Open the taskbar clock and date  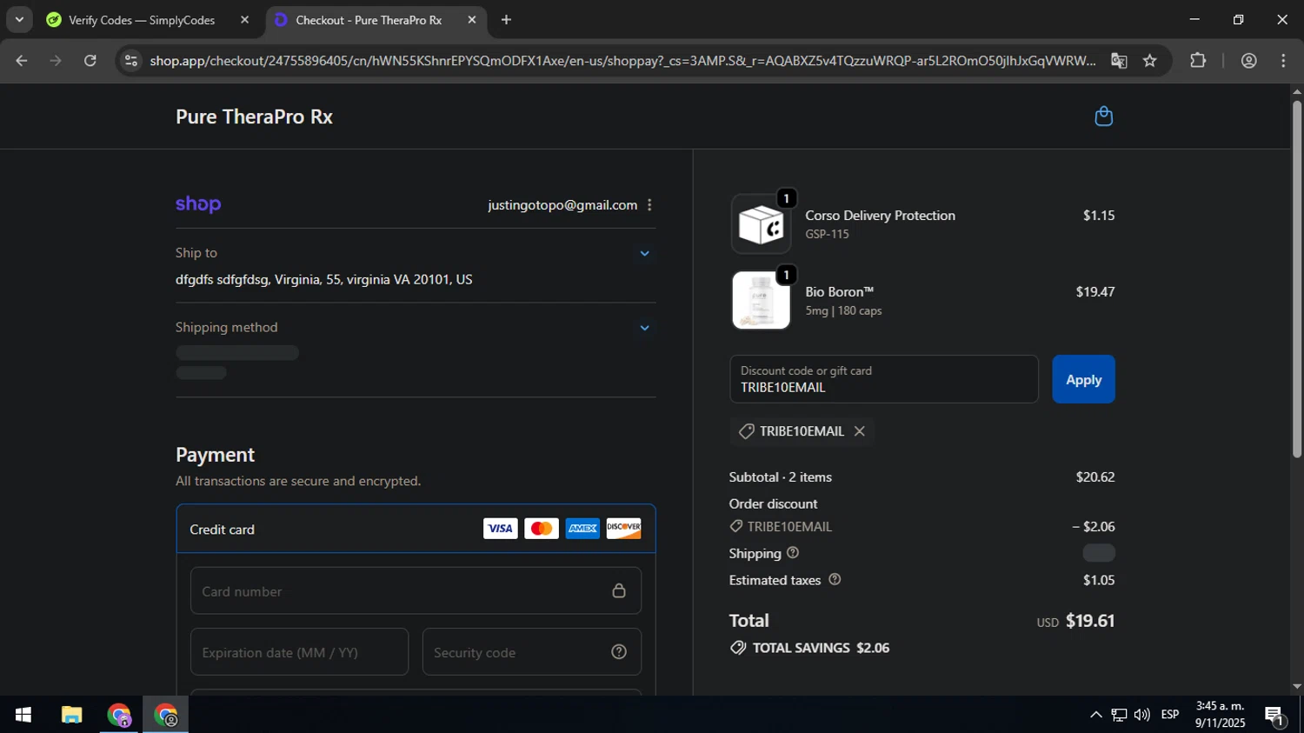point(1220,715)
